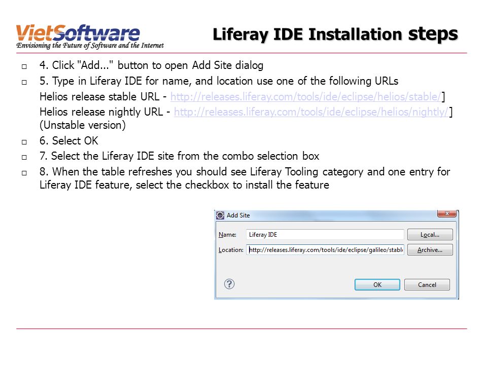This screenshot has width=487, height=365.
Task: Click the text '(Unstable version)'
Action: pyautogui.click(x=83, y=125)
